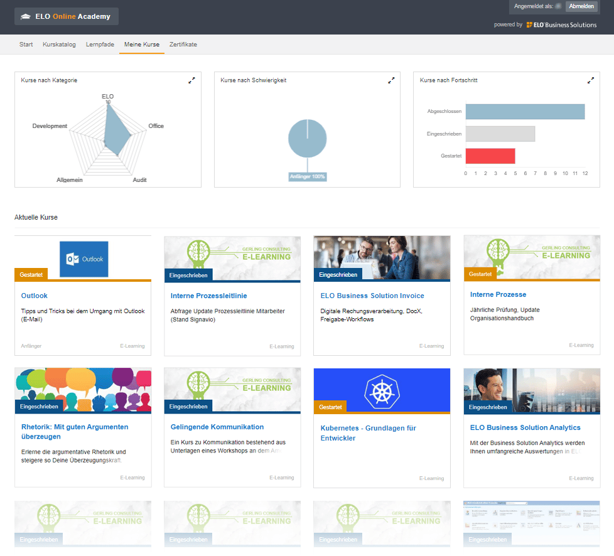
Task: Click the Invoice description Digitale Rechungsverarbeitung text
Action: 371,315
